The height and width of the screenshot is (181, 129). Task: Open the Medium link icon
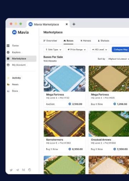tap(23, 170)
